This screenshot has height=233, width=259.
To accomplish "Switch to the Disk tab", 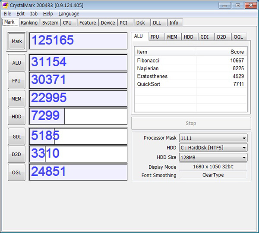I will click(142, 22).
